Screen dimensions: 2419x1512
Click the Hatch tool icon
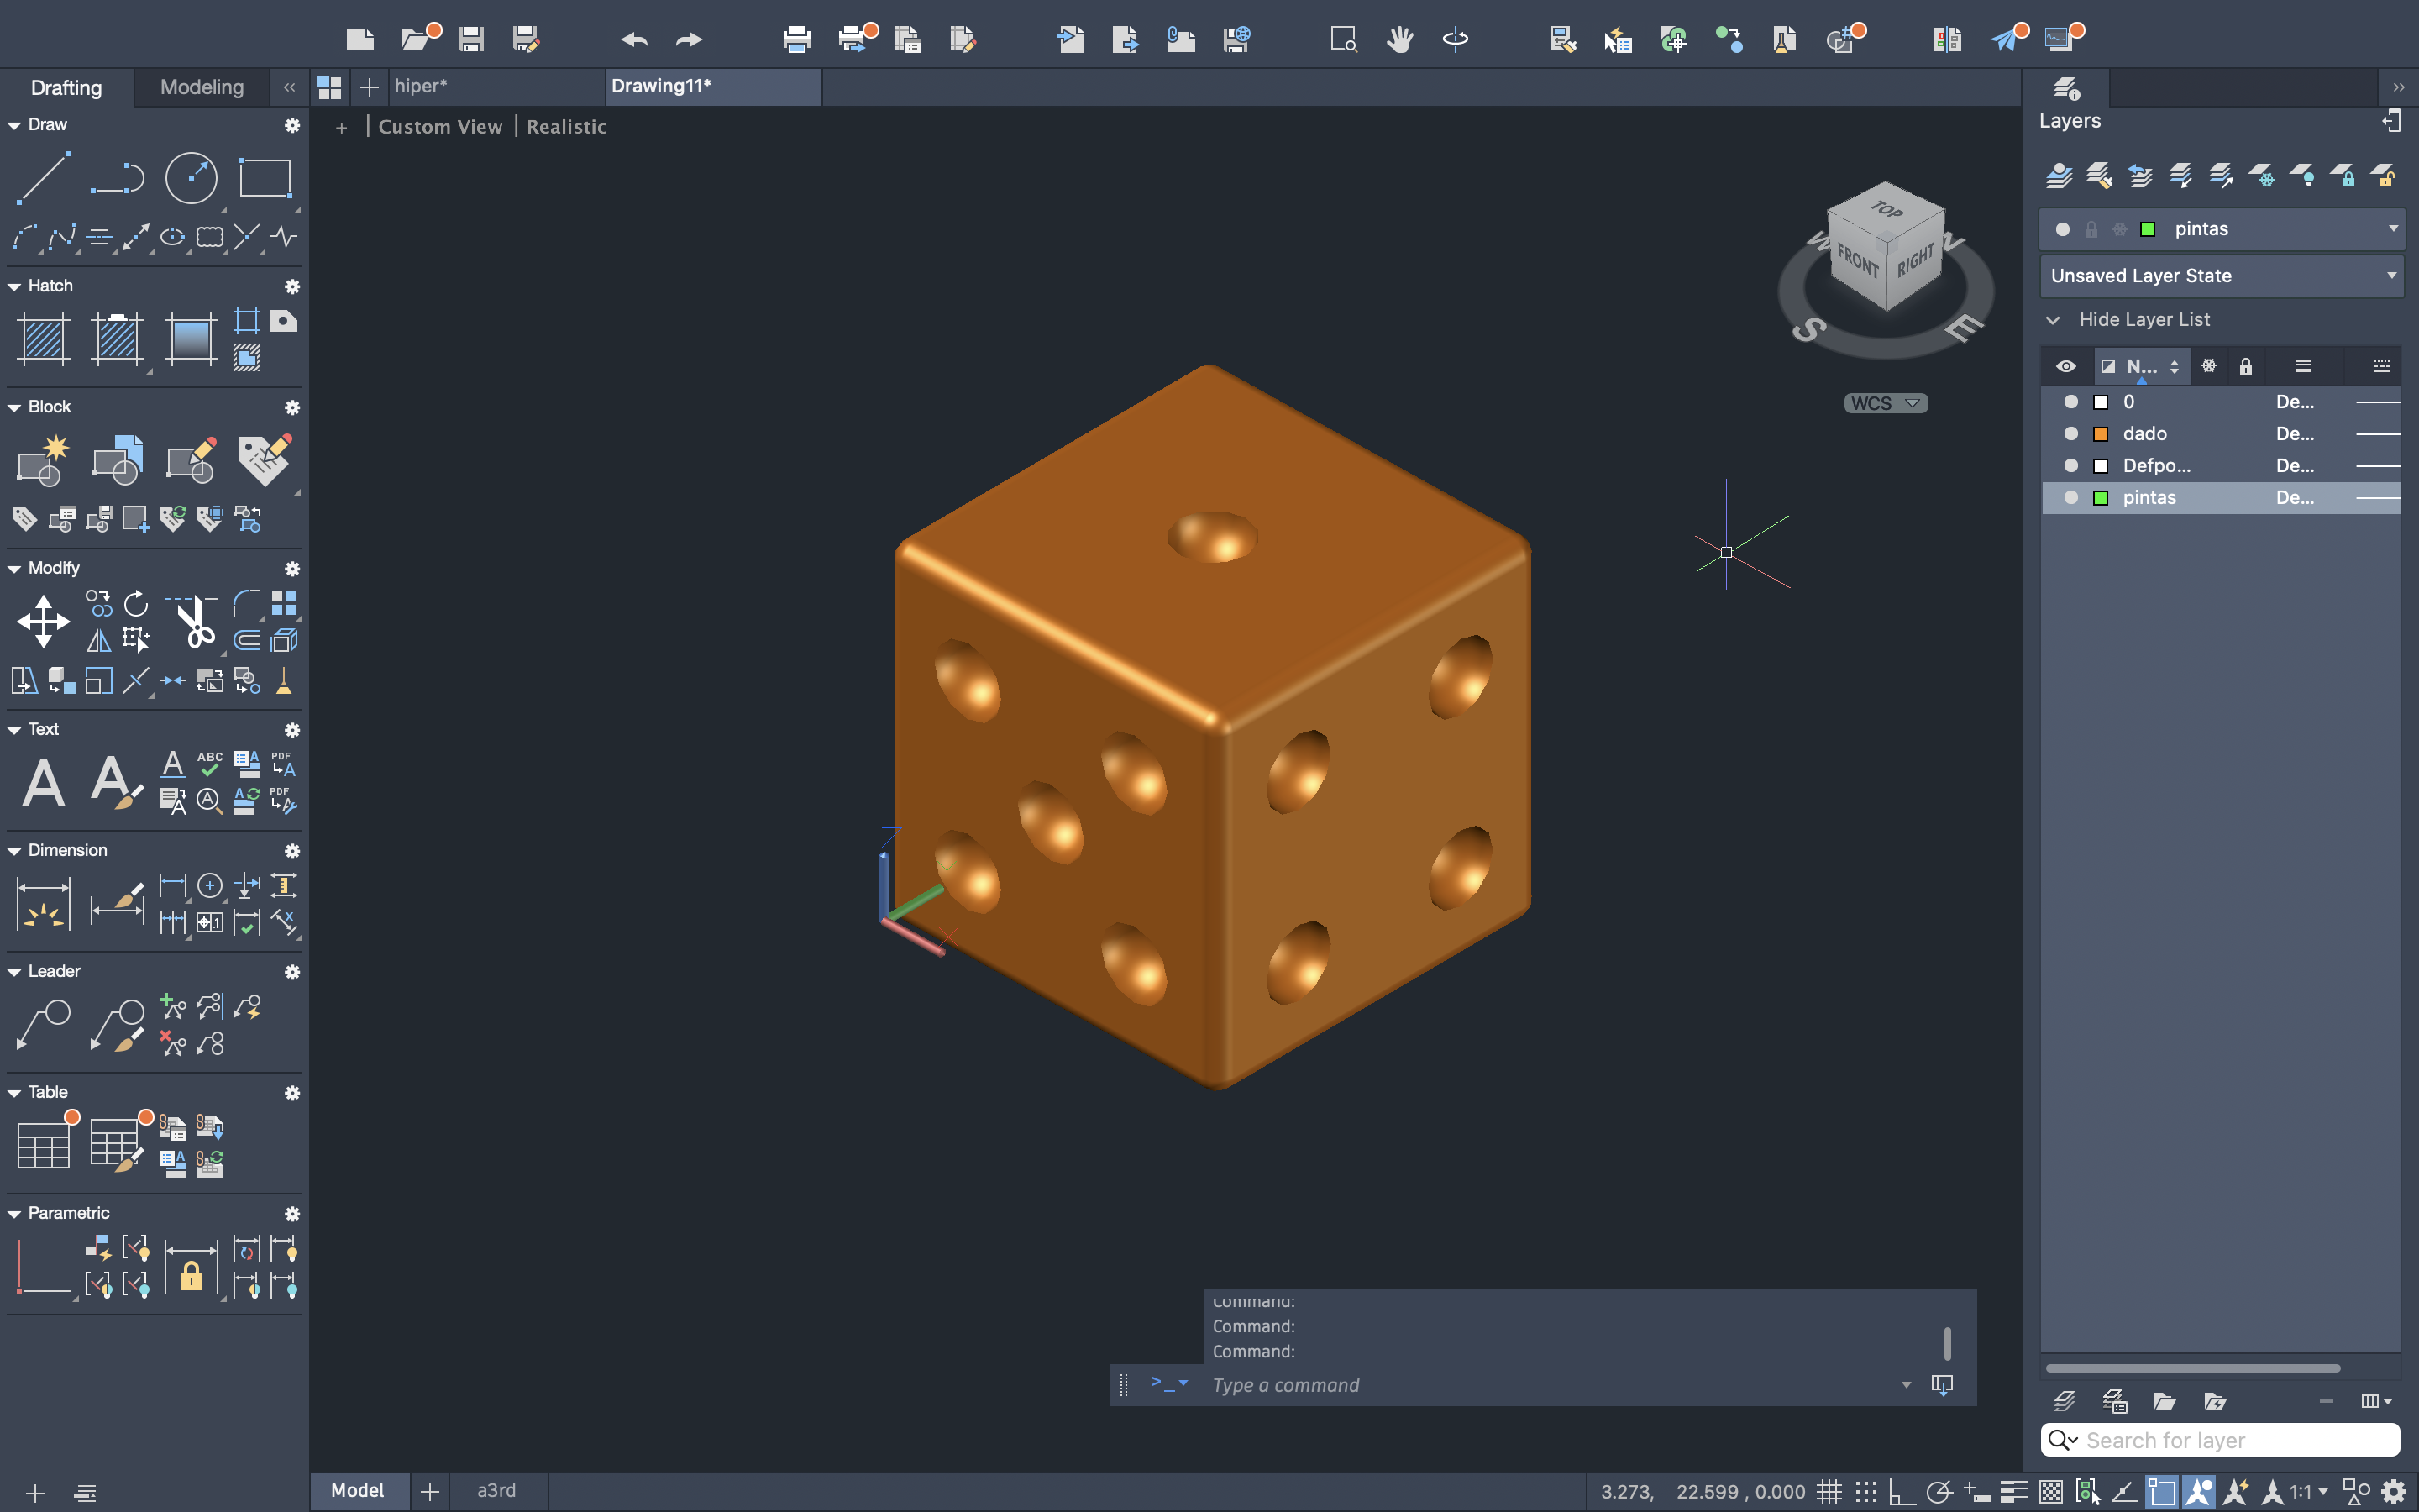tap(43, 338)
